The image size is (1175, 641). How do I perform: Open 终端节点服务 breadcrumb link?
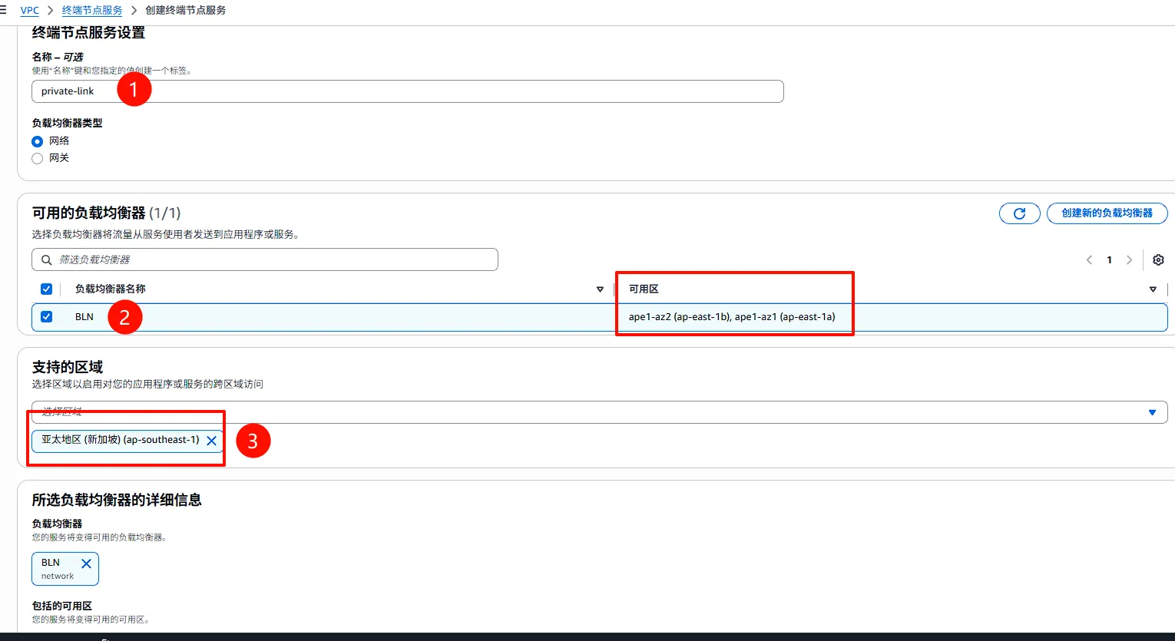[x=92, y=10]
